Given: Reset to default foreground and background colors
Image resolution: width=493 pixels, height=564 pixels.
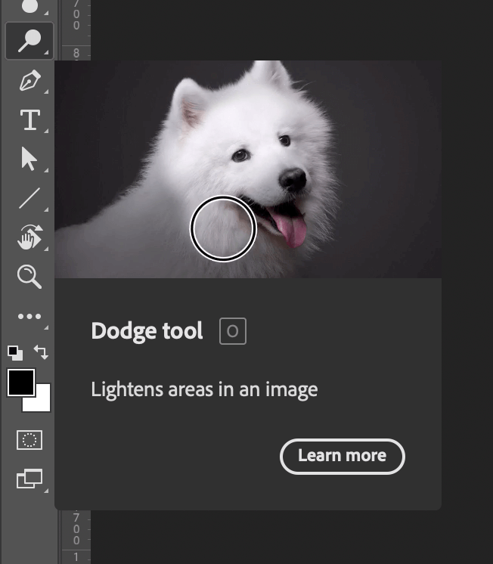Looking at the screenshot, I should pyautogui.click(x=15, y=352).
